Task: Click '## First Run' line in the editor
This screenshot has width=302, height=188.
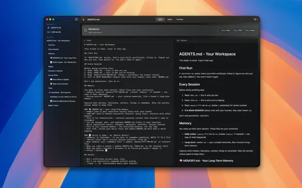Action: (x=91, y=53)
